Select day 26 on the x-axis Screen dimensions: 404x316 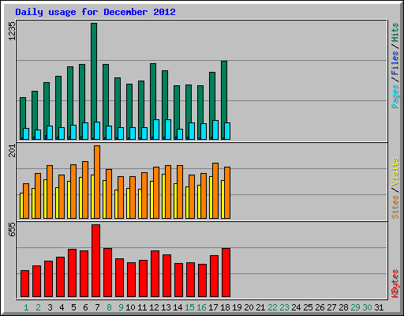click(x=320, y=307)
